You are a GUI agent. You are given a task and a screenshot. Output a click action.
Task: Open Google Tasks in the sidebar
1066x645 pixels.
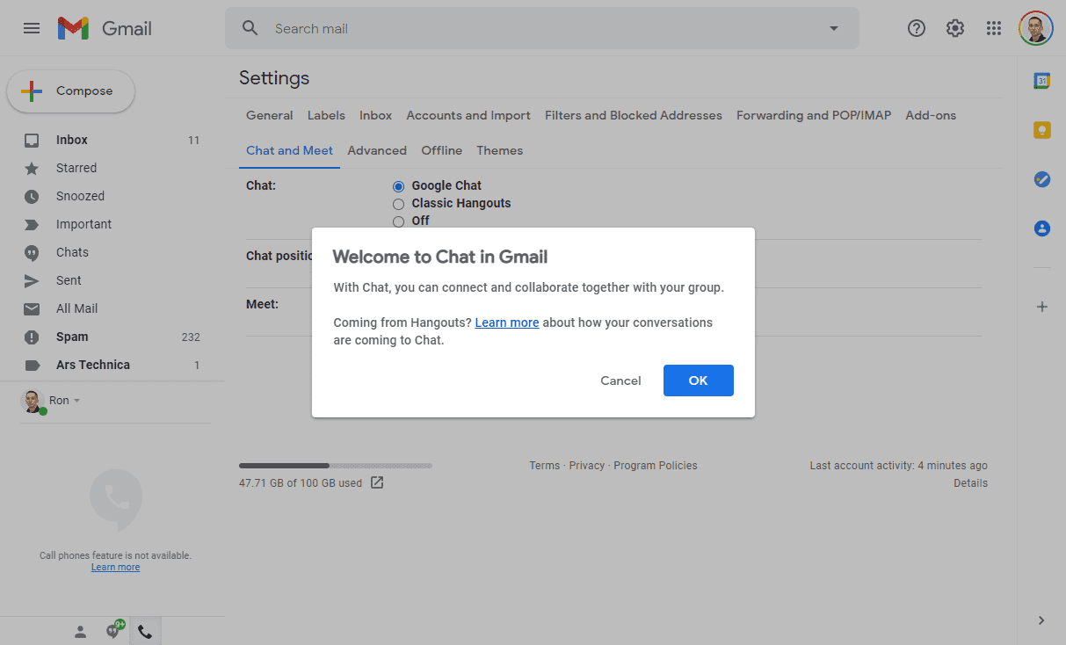coord(1041,179)
